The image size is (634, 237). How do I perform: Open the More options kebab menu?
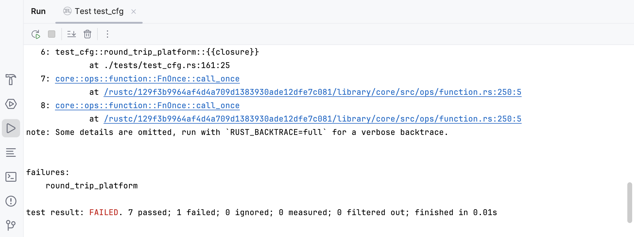coord(107,34)
